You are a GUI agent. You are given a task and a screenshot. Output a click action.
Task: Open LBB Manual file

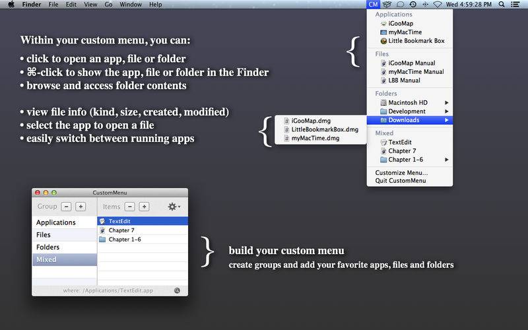pyautogui.click(x=409, y=81)
